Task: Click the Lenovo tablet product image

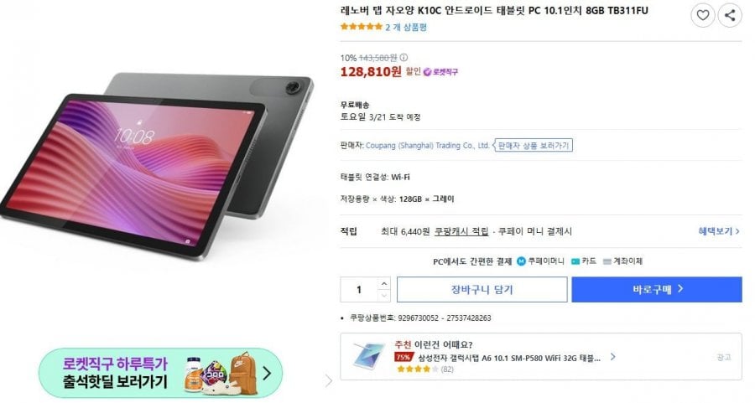Action: click(158, 166)
